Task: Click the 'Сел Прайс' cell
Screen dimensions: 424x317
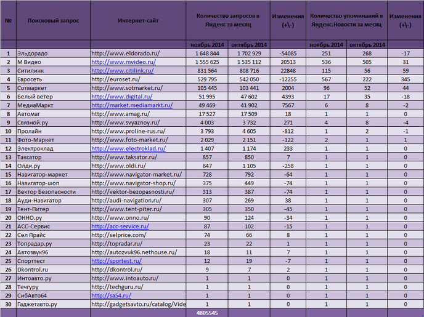Action: 53,235
